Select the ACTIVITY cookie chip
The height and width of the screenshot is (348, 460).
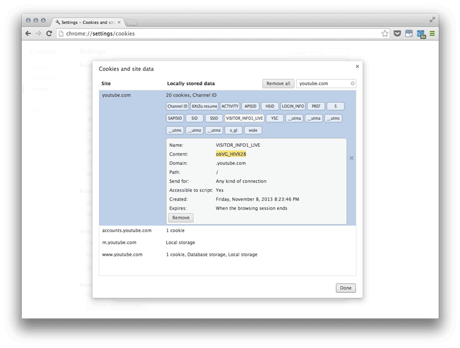[x=229, y=106]
